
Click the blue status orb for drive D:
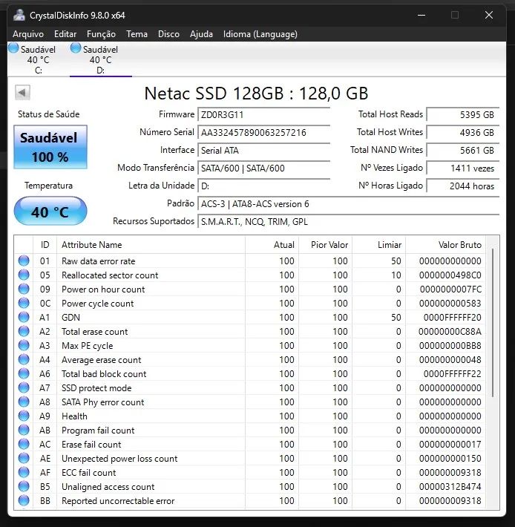pyautogui.click(x=76, y=48)
